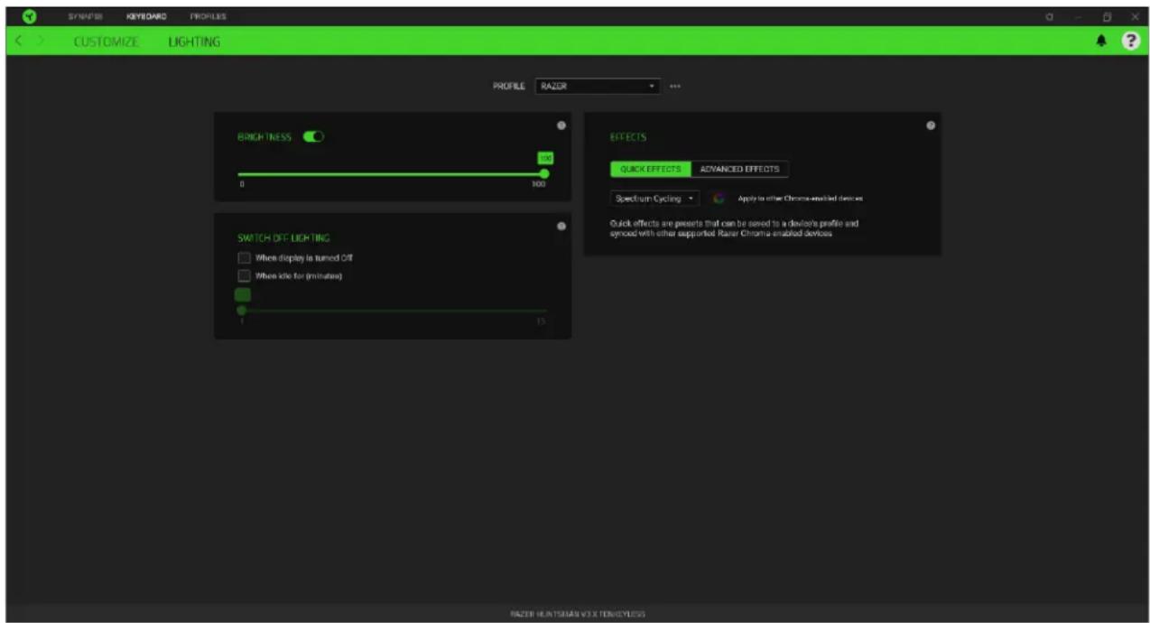Viewport: 1150px width, 623px height.
Task: Maximize the Synapse window
Action: (1107, 16)
